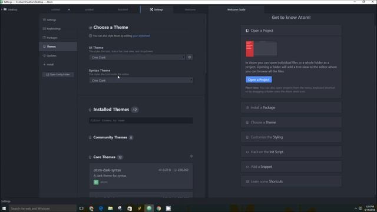Click the blue Open a Project button
Image resolution: width=377 pixels, height=212 pixels.
tap(259, 79)
